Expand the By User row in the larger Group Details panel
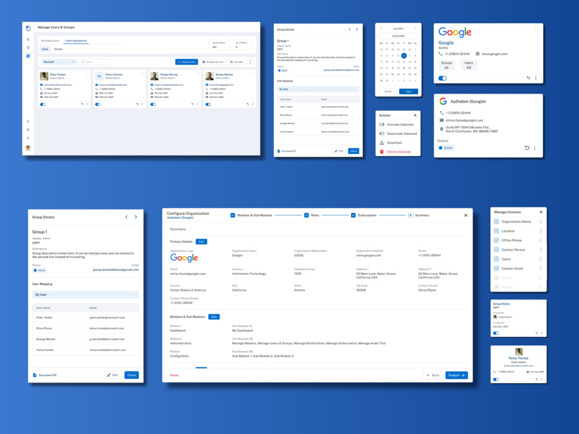The image size is (579, 434). (86, 295)
